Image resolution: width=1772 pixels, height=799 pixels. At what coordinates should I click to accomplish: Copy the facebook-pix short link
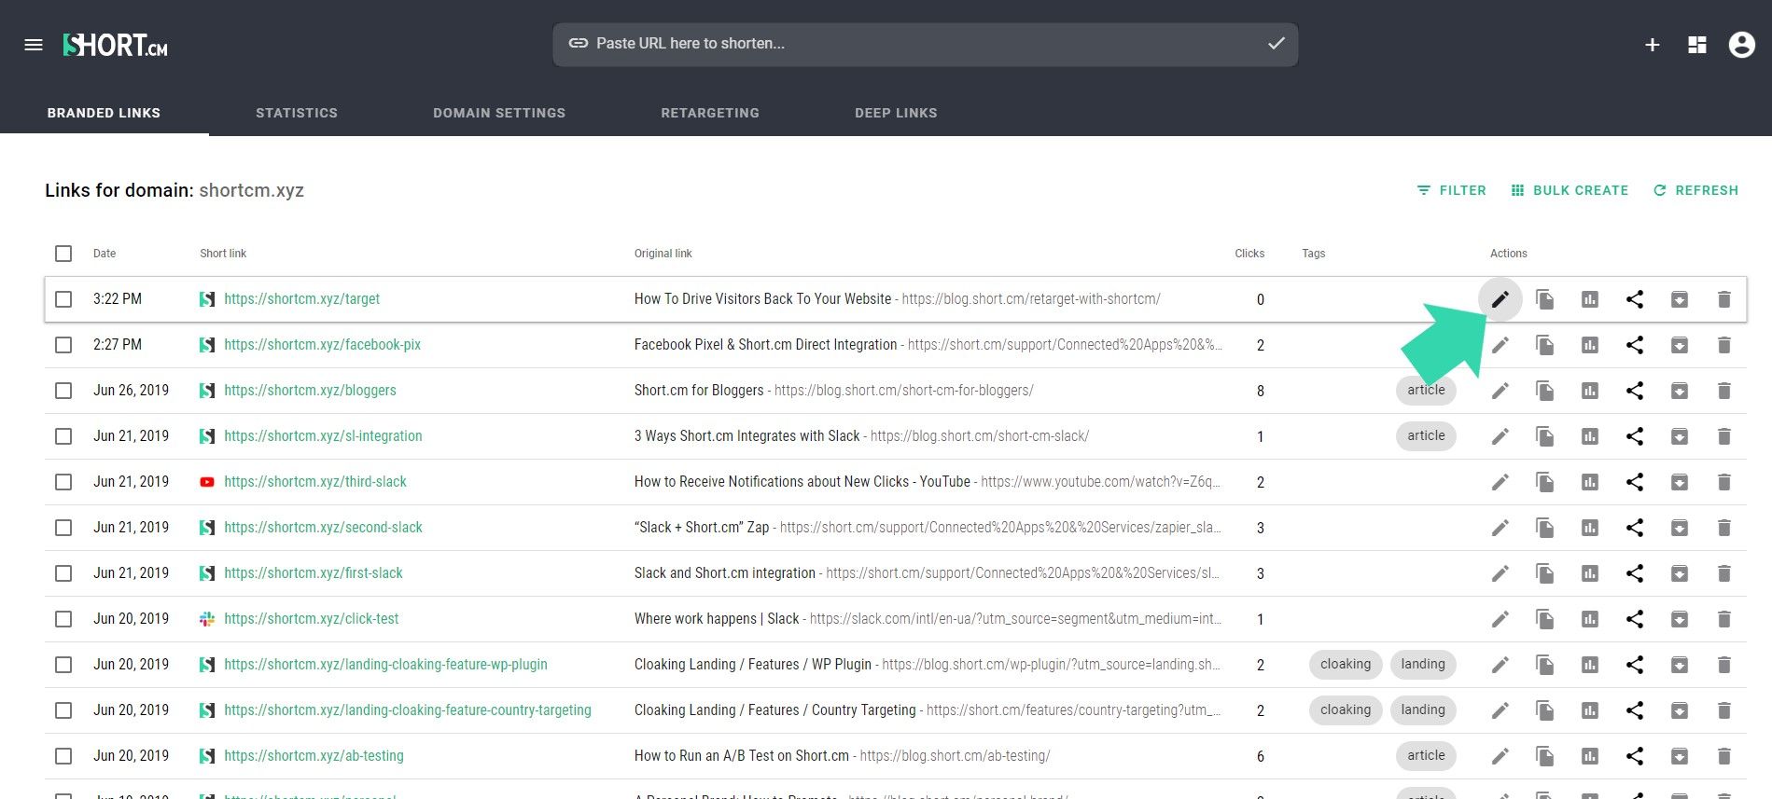coord(1545,345)
